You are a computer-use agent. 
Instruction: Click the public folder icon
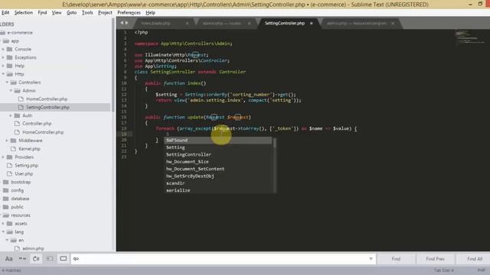(6, 207)
